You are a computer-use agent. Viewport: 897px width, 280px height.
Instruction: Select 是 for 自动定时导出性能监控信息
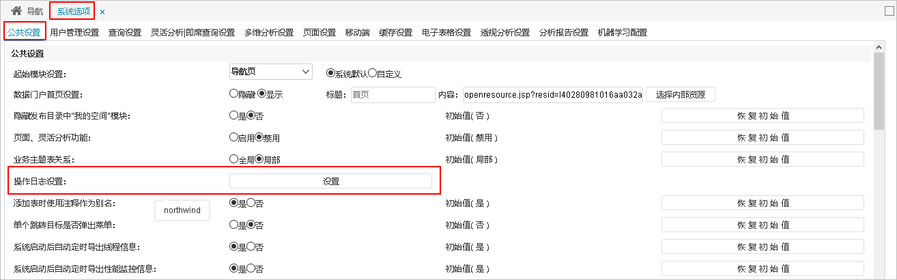(x=233, y=268)
